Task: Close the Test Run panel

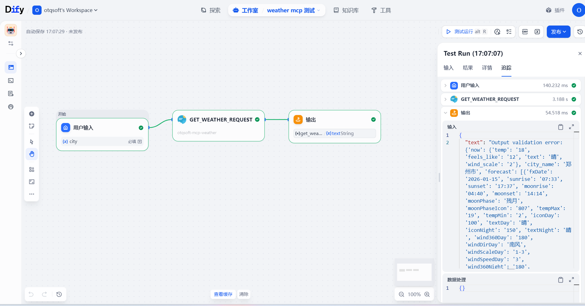Action: click(x=580, y=54)
